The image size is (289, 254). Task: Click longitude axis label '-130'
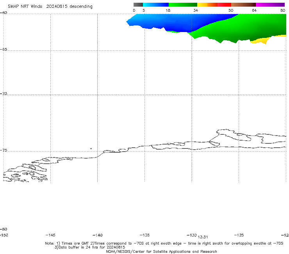pyautogui.click(x=192, y=235)
